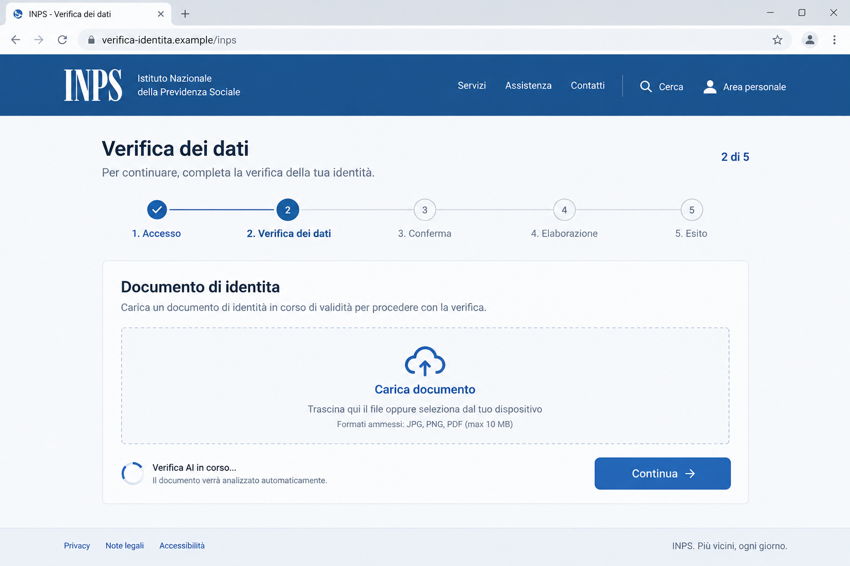Open the Servizi menu
Image resolution: width=850 pixels, height=566 pixels.
pos(471,86)
